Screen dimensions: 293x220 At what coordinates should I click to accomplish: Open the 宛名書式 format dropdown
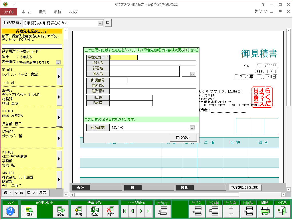192,127
